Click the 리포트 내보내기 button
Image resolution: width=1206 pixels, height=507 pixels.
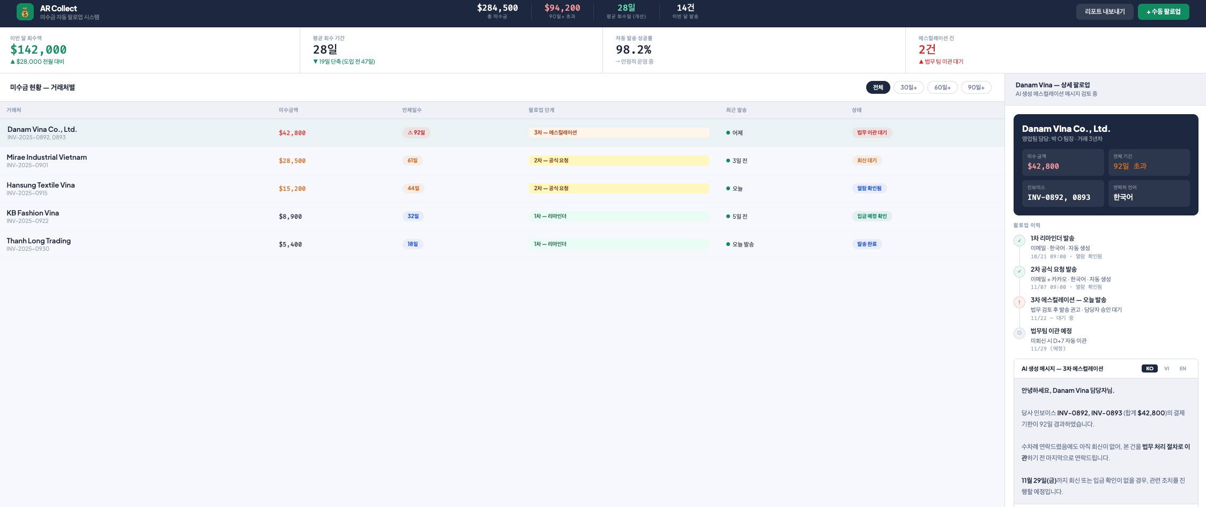click(1105, 11)
